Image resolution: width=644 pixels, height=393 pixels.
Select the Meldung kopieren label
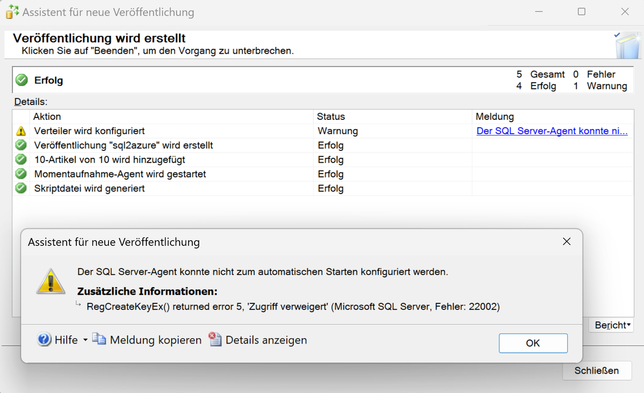tap(156, 340)
